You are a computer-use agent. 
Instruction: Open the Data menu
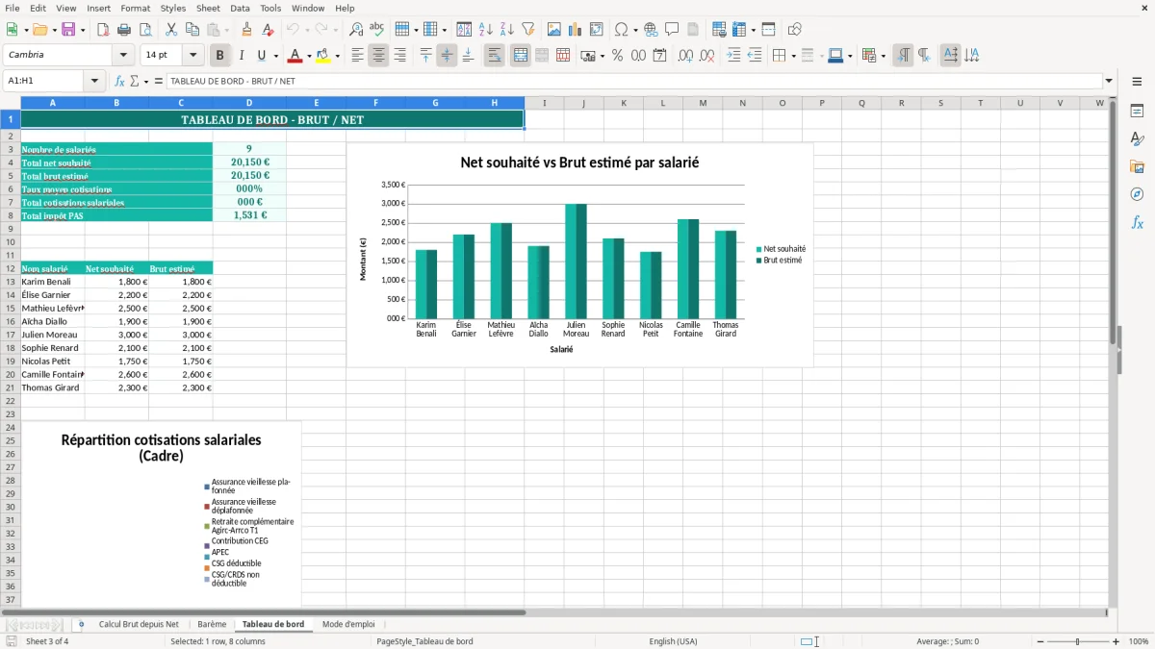pyautogui.click(x=240, y=8)
